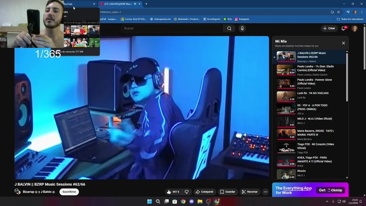Open chat.openai.com bookmark
The image size is (366, 206).
tap(160, 19)
